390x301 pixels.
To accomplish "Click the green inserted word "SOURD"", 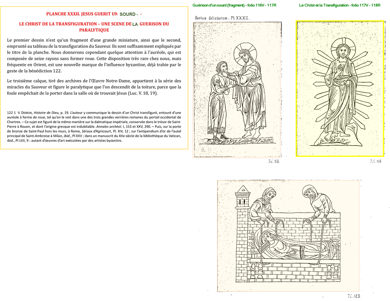I will (x=127, y=14).
